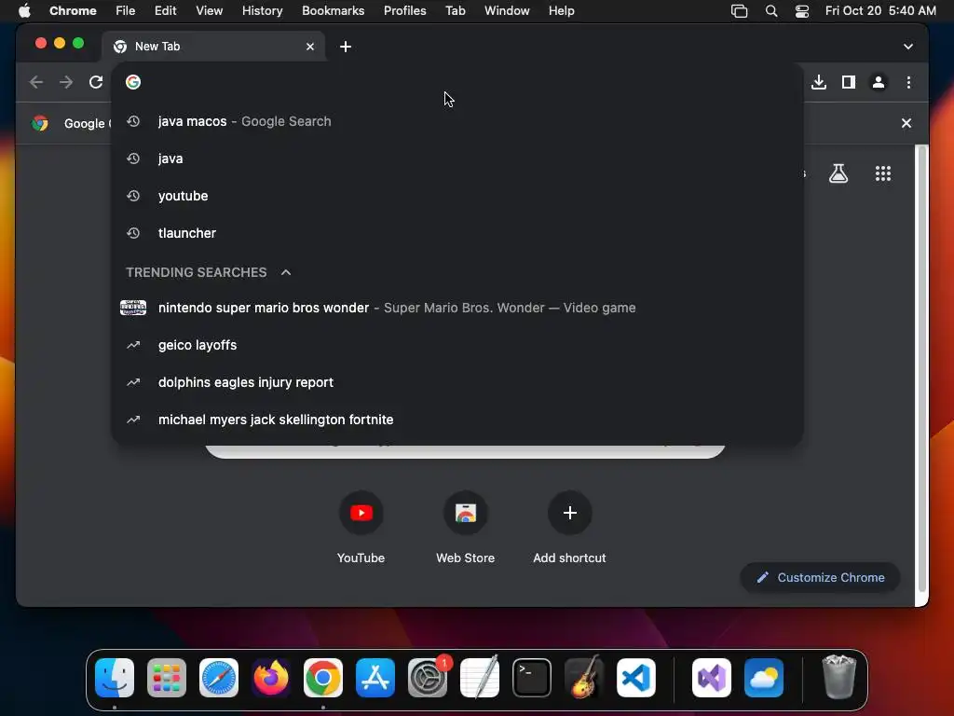Dismiss the Google Chrome info bar
Image resolution: width=954 pixels, height=716 pixels.
(x=906, y=123)
